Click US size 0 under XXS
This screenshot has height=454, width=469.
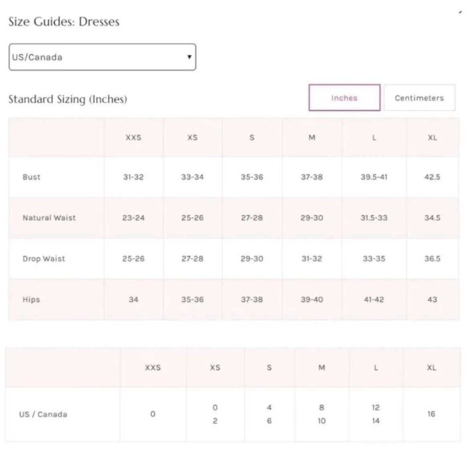point(153,414)
